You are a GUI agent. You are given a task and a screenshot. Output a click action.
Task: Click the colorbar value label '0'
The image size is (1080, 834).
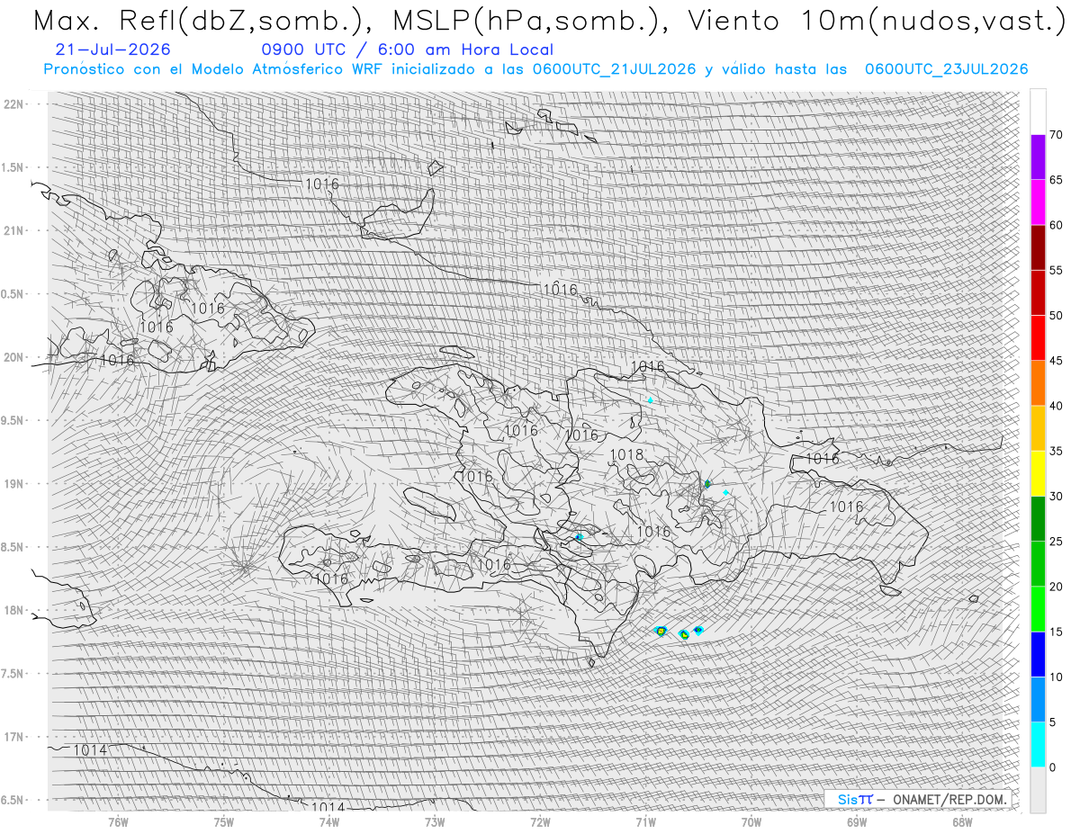click(x=1053, y=767)
